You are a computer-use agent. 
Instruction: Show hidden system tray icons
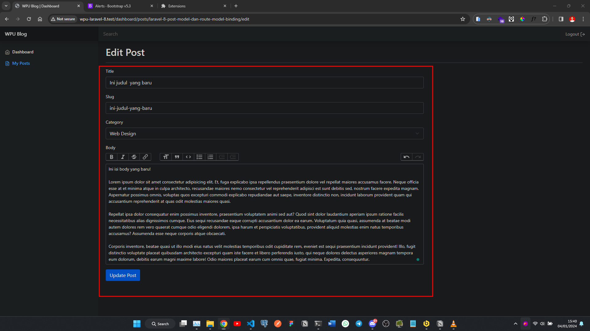click(x=515, y=324)
